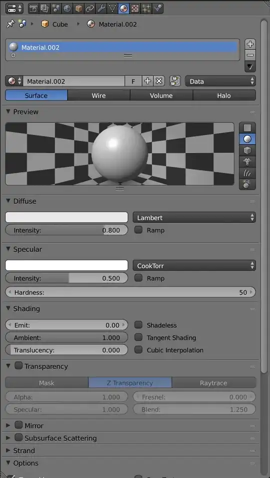This screenshot has height=478, width=270.
Task: Enable the Subsurface Scattering checkbox
Action: 18,437
